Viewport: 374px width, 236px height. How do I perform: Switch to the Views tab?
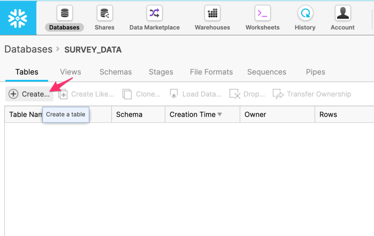[x=70, y=72]
